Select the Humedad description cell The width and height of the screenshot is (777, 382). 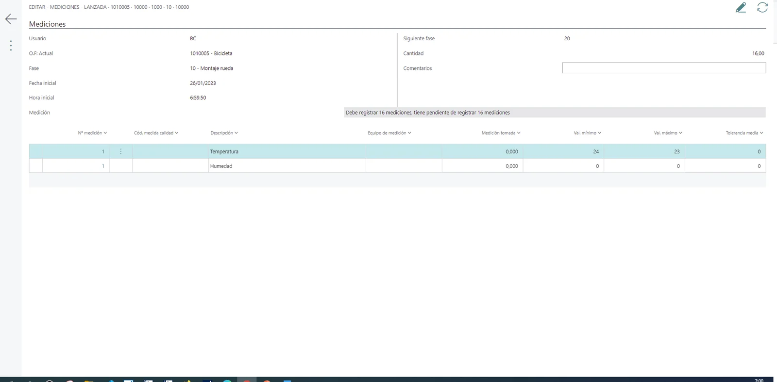point(287,166)
